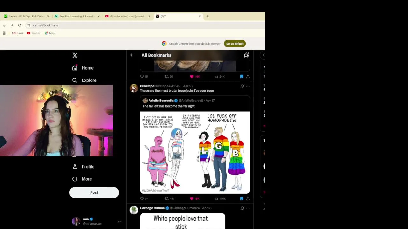Open more options on Penelope's post
This screenshot has height=229, width=408.
pyautogui.click(x=248, y=86)
